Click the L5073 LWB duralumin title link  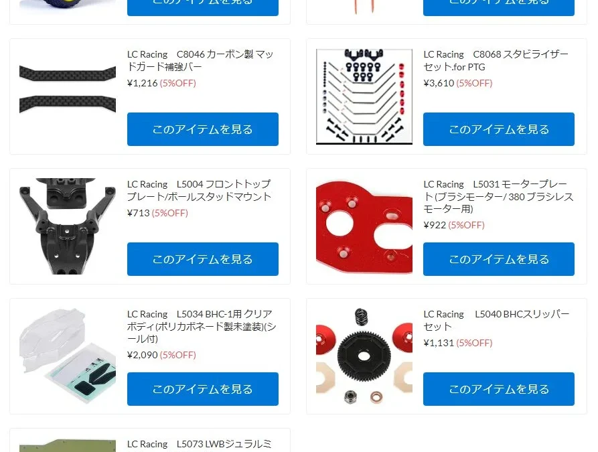click(200, 445)
